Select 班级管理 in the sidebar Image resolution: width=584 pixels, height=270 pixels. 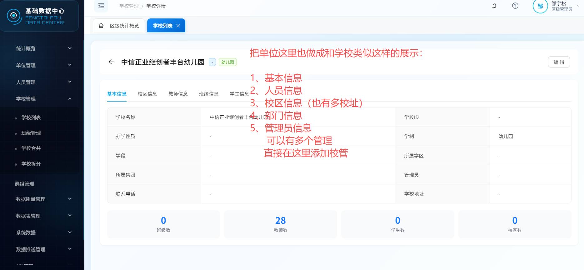pos(31,133)
